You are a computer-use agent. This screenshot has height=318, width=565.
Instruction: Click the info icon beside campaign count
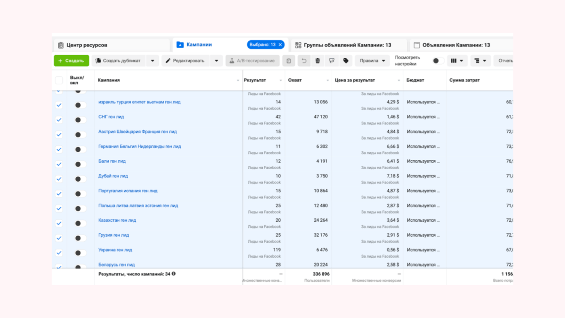174,274
